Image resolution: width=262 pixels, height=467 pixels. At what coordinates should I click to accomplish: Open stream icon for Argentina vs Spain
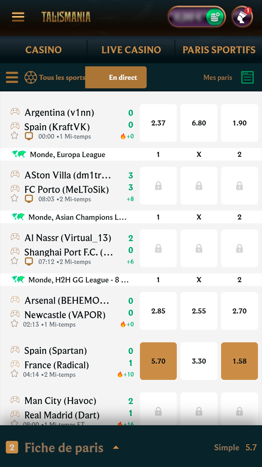click(29, 136)
